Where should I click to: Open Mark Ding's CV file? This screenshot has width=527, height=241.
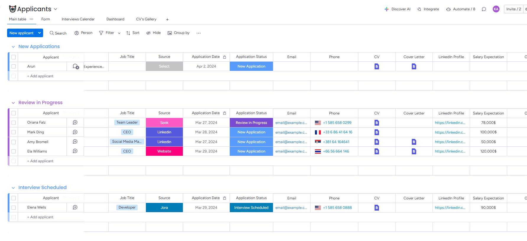tap(377, 132)
